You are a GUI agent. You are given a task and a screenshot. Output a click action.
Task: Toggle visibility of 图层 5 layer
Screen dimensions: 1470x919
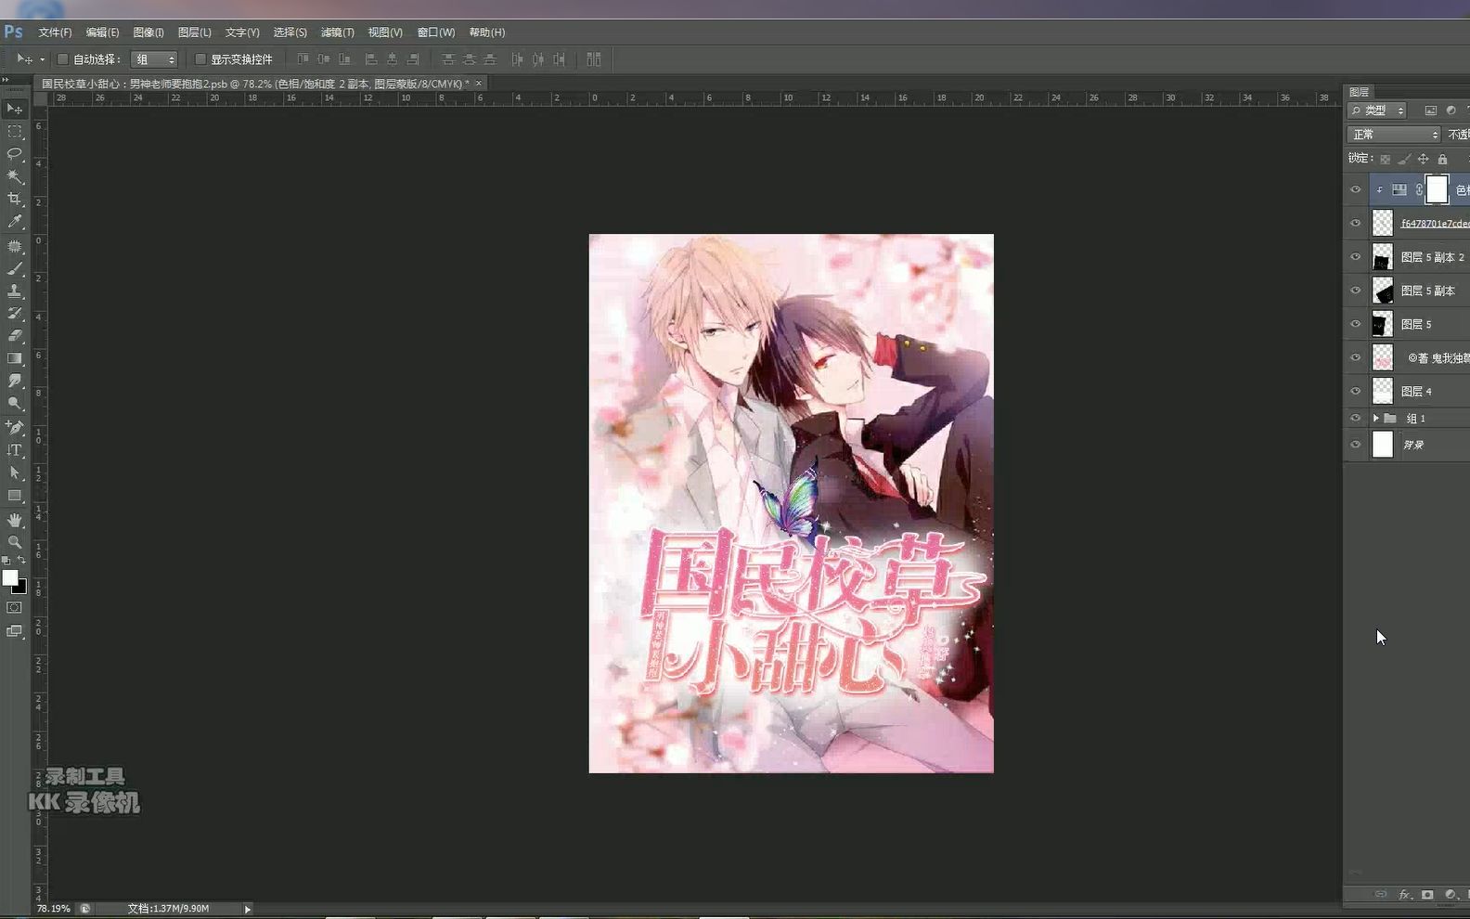[1355, 324]
